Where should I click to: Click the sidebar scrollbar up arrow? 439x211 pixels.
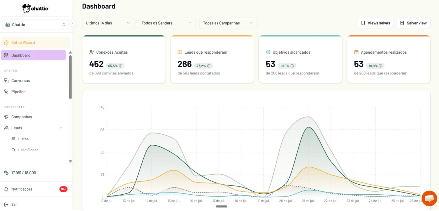tap(70, 52)
